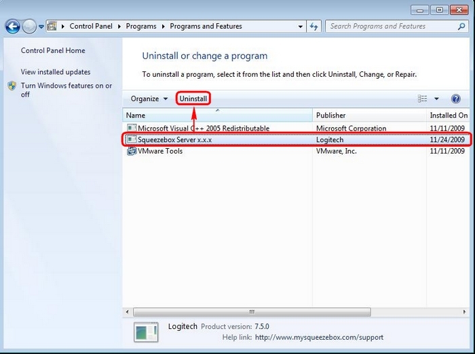Maximize the Programs and Features window

pyautogui.click(x=439, y=10)
